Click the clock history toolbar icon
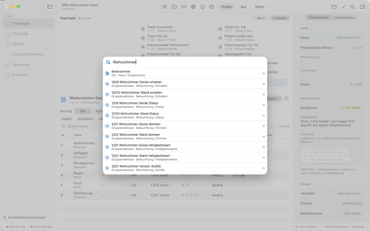The height and width of the screenshot is (231, 370). [x=212, y=7]
